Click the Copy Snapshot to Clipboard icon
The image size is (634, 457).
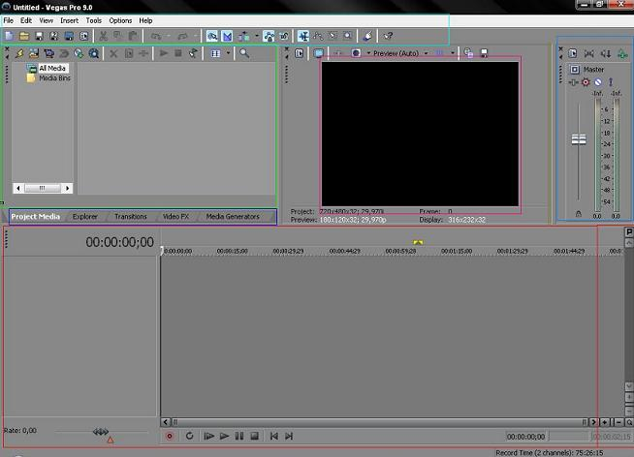point(468,53)
